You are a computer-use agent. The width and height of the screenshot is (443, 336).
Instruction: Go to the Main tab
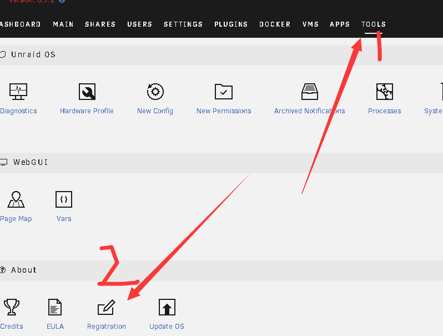(63, 24)
